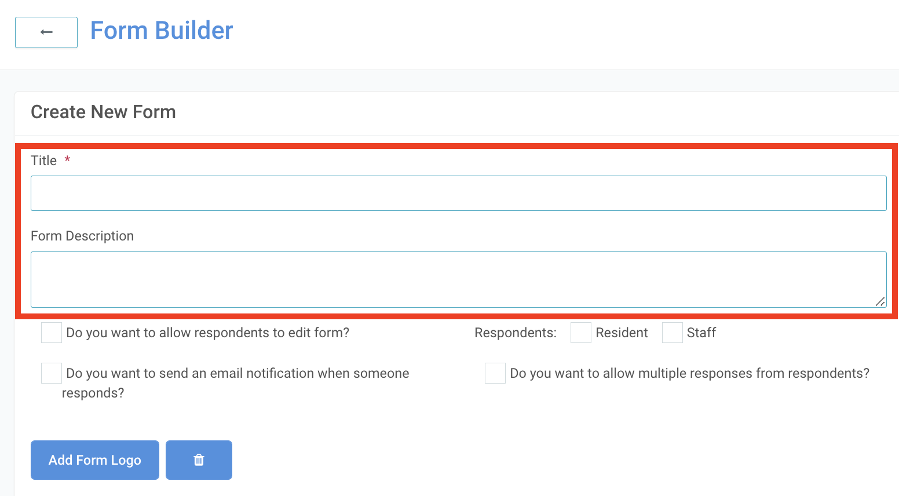
Task: Click the Form Builder page title
Action: [x=162, y=31]
